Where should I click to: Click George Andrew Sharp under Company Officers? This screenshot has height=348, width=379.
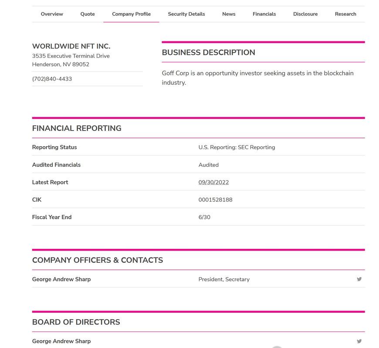[x=61, y=279]
